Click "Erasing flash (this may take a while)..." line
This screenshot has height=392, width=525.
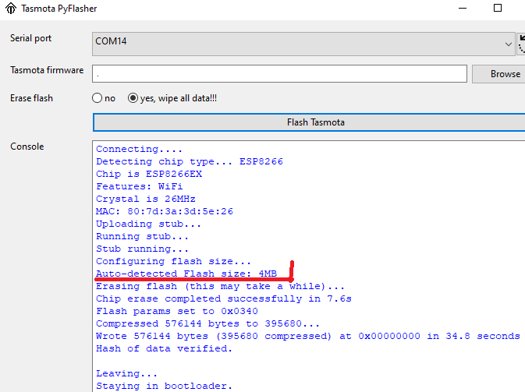point(220,286)
